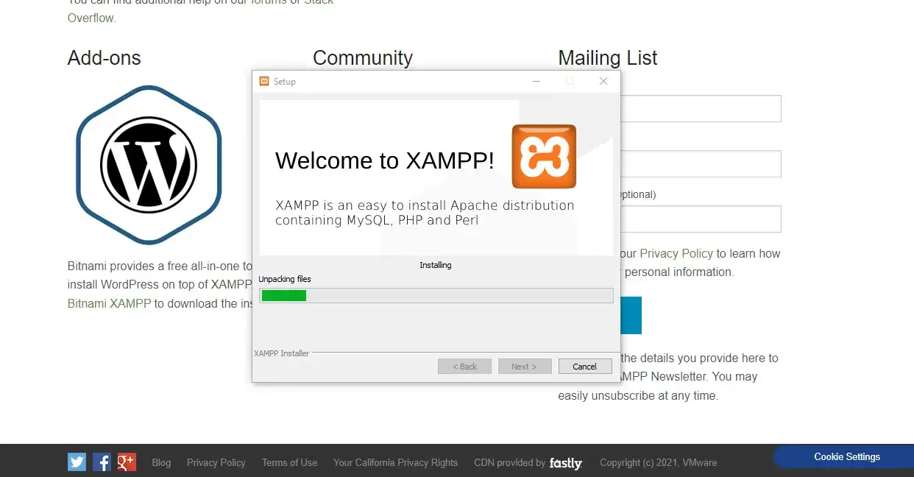Cancel the XAMPP installation

585,366
